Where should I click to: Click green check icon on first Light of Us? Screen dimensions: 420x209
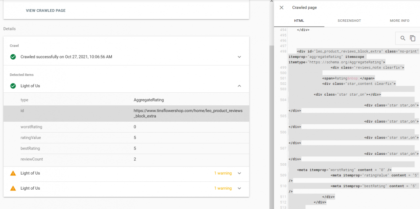[13, 86]
